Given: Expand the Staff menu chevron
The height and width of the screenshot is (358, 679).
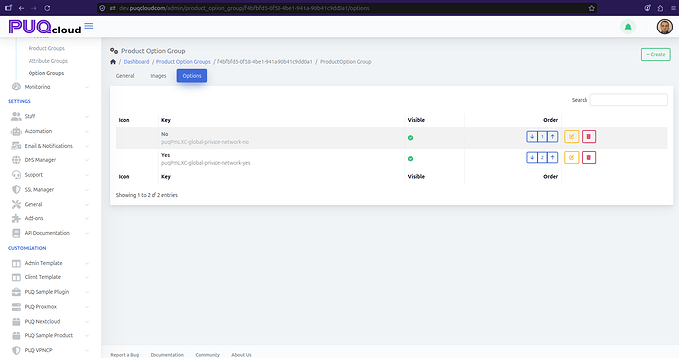Looking at the screenshot, I should point(87,116).
